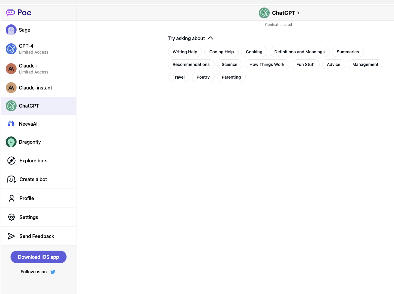
Task: Open Sage bot avatar
Action: point(11,30)
